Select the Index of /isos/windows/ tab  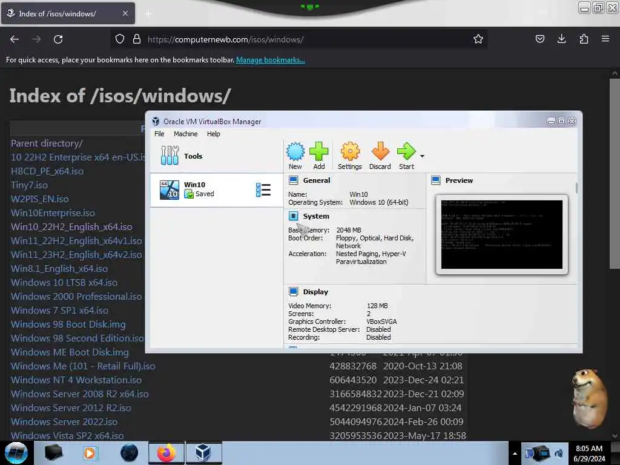click(68, 13)
